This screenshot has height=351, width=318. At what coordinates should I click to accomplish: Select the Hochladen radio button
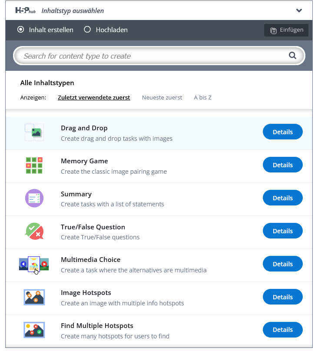(x=87, y=30)
